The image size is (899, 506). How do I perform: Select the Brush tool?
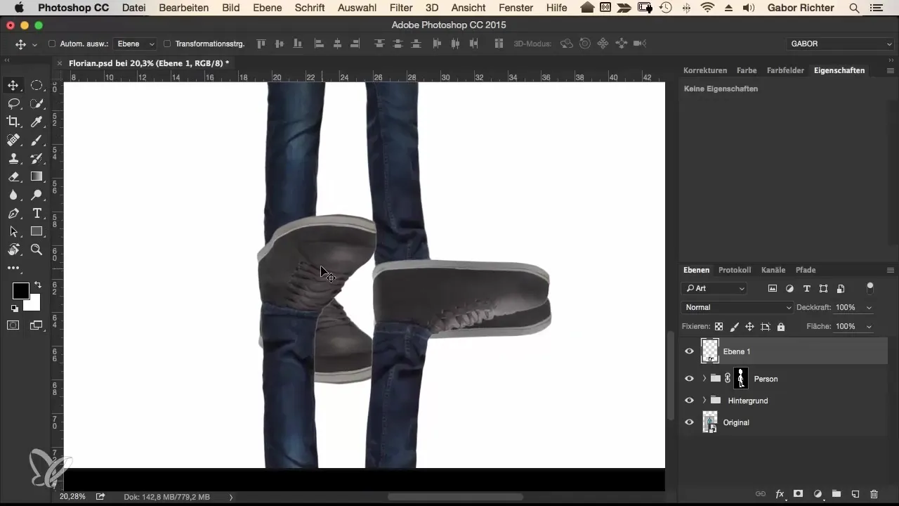(x=37, y=141)
